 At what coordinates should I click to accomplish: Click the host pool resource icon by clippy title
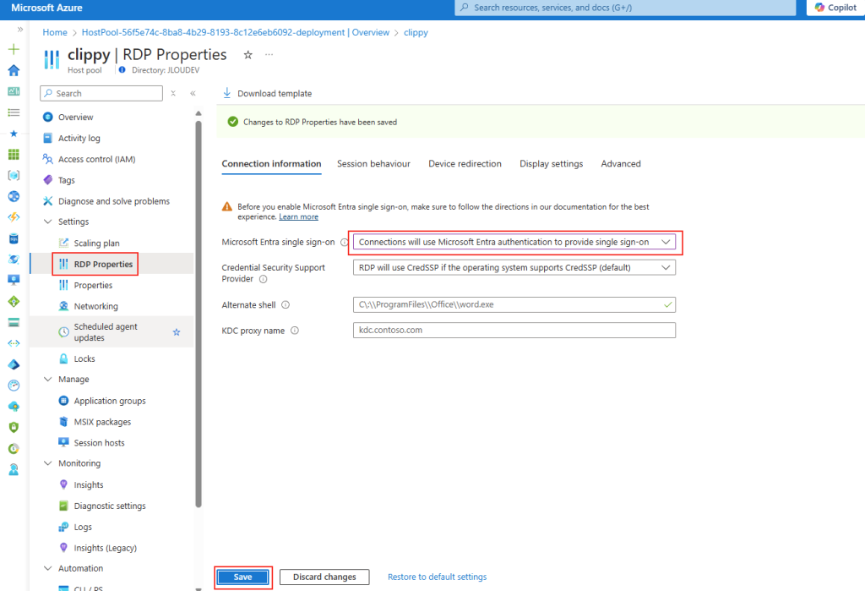tap(52, 59)
